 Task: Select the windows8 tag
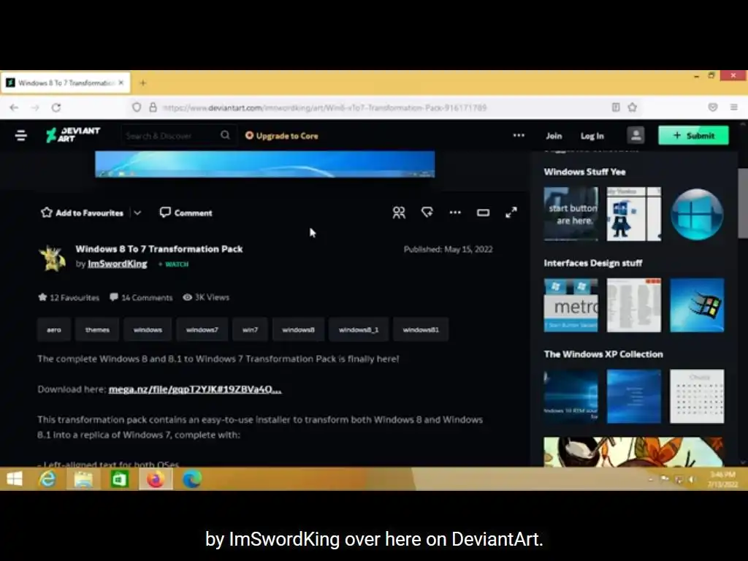(298, 329)
